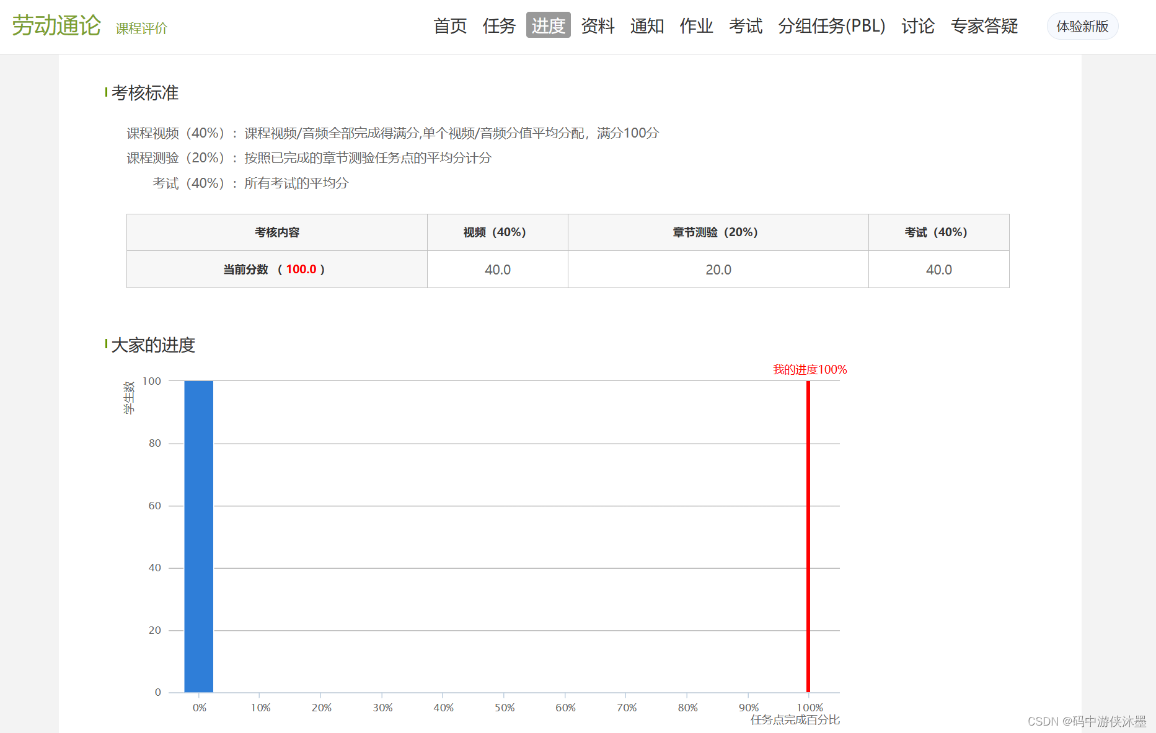Open the 专家答疑 tab
The width and height of the screenshot is (1156, 733).
984,26
